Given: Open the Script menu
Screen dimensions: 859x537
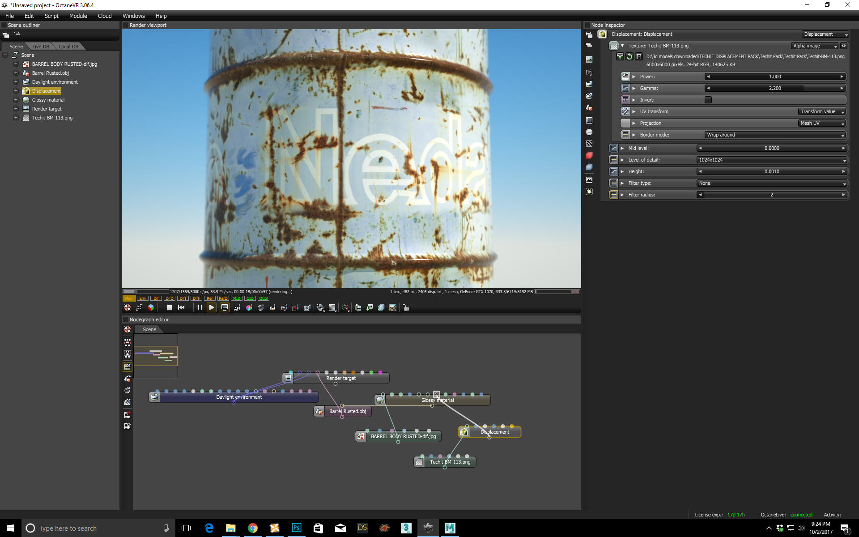Looking at the screenshot, I should [x=51, y=16].
